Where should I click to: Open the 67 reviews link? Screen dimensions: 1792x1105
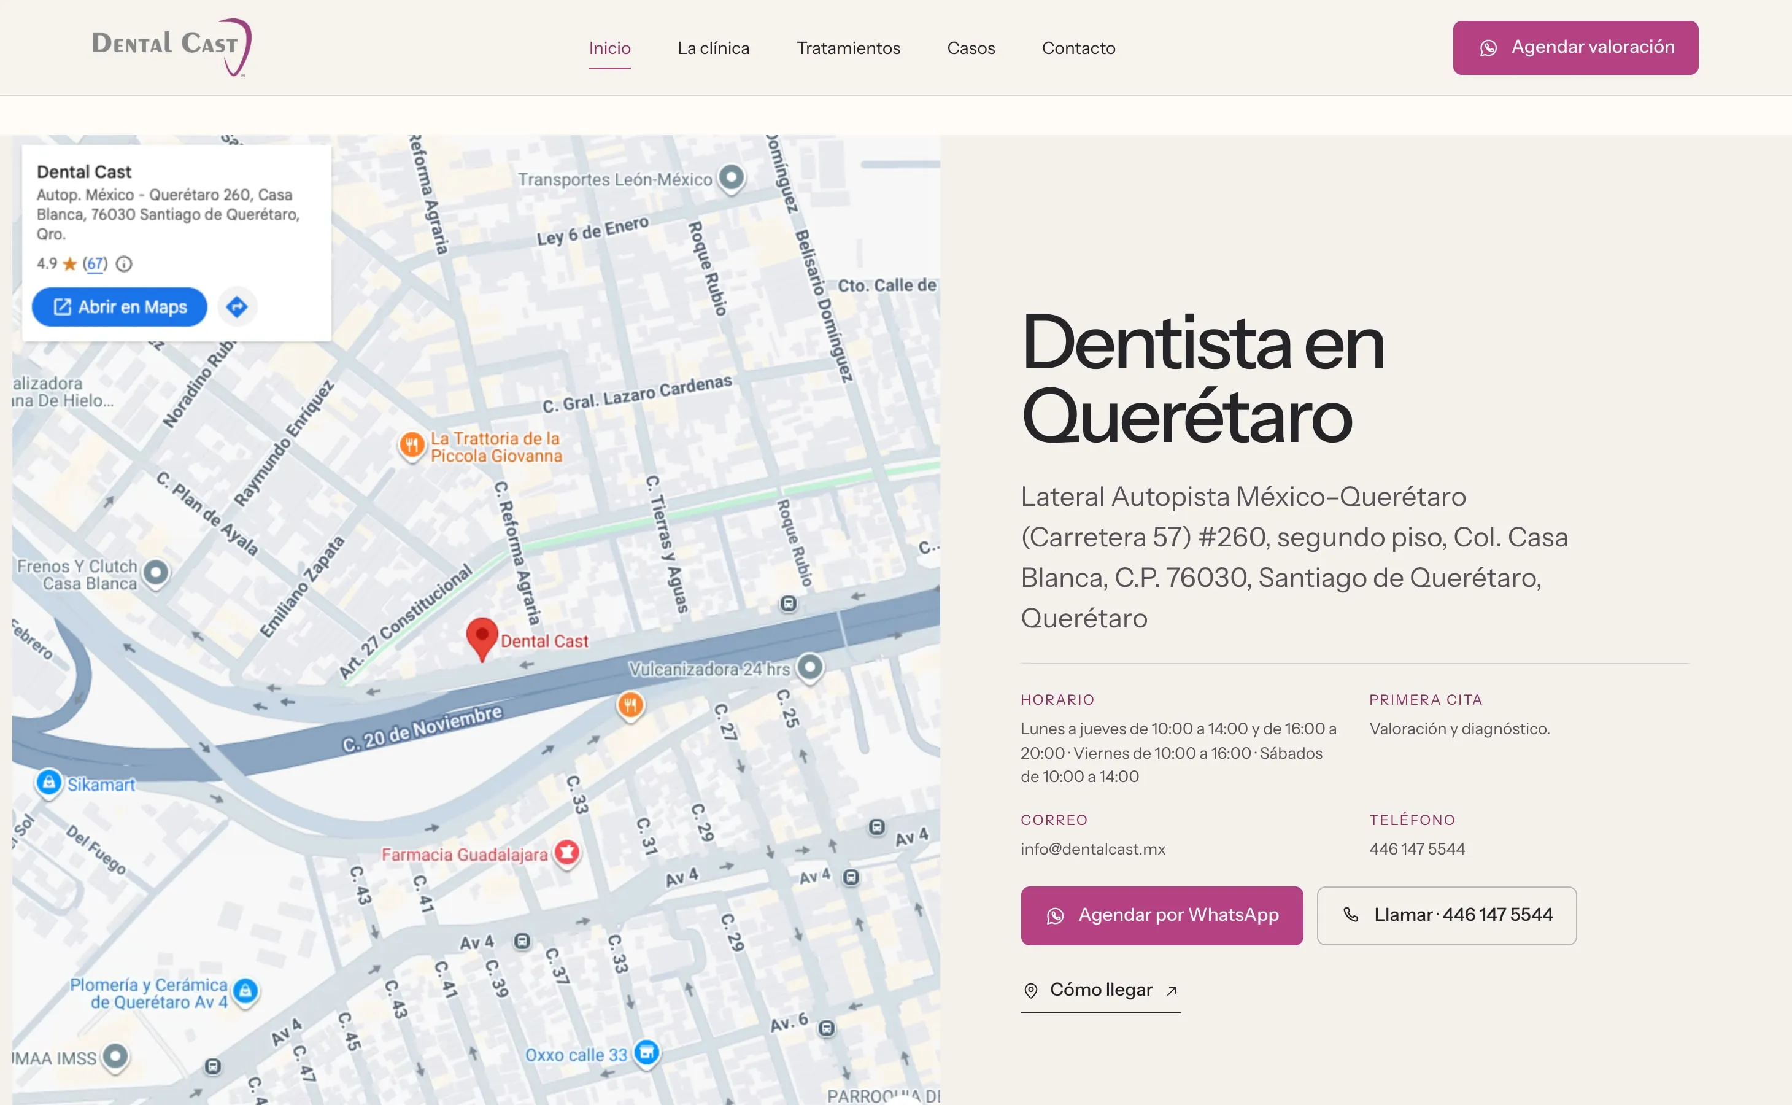click(x=95, y=264)
